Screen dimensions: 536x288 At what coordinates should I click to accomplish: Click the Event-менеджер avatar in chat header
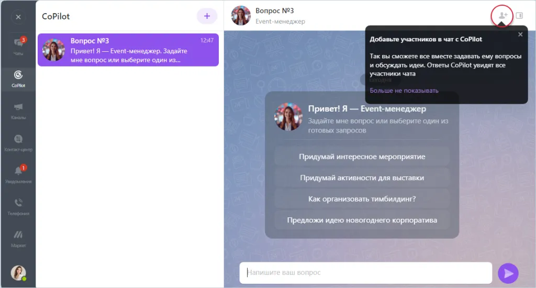point(241,16)
